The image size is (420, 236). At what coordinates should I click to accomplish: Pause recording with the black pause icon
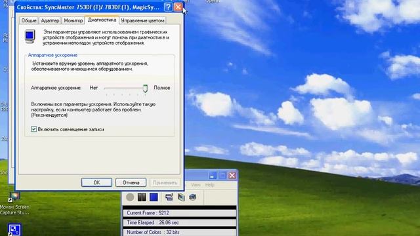tap(142, 197)
